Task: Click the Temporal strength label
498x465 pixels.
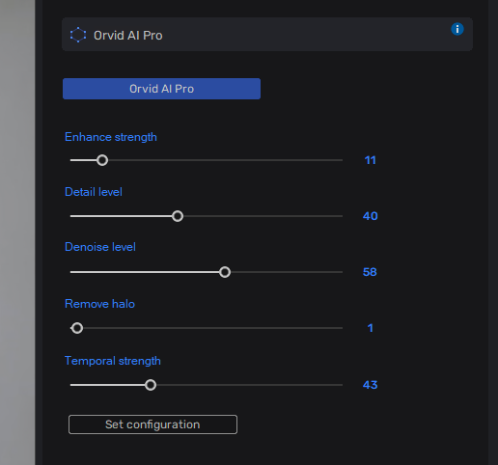Action: pyautogui.click(x=113, y=361)
